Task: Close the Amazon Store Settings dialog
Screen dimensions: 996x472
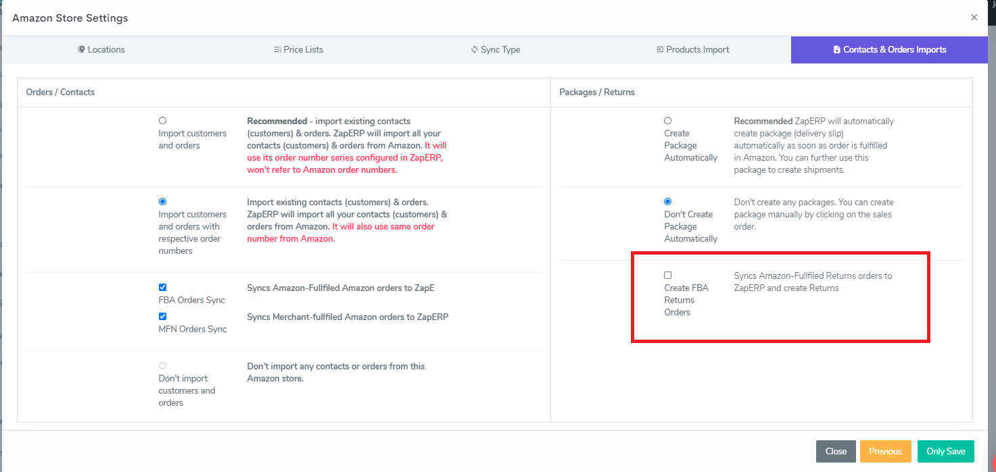Action: coord(974,18)
